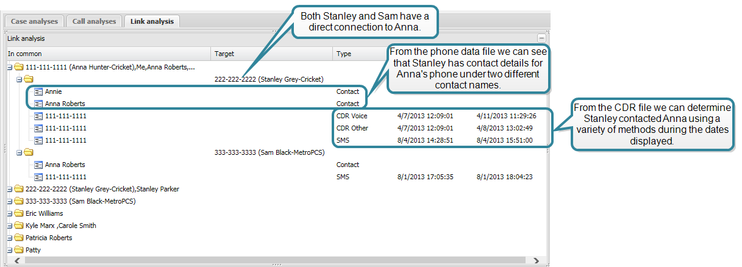Select the Link analysis tab
This screenshot has height=267, width=742.
click(151, 21)
